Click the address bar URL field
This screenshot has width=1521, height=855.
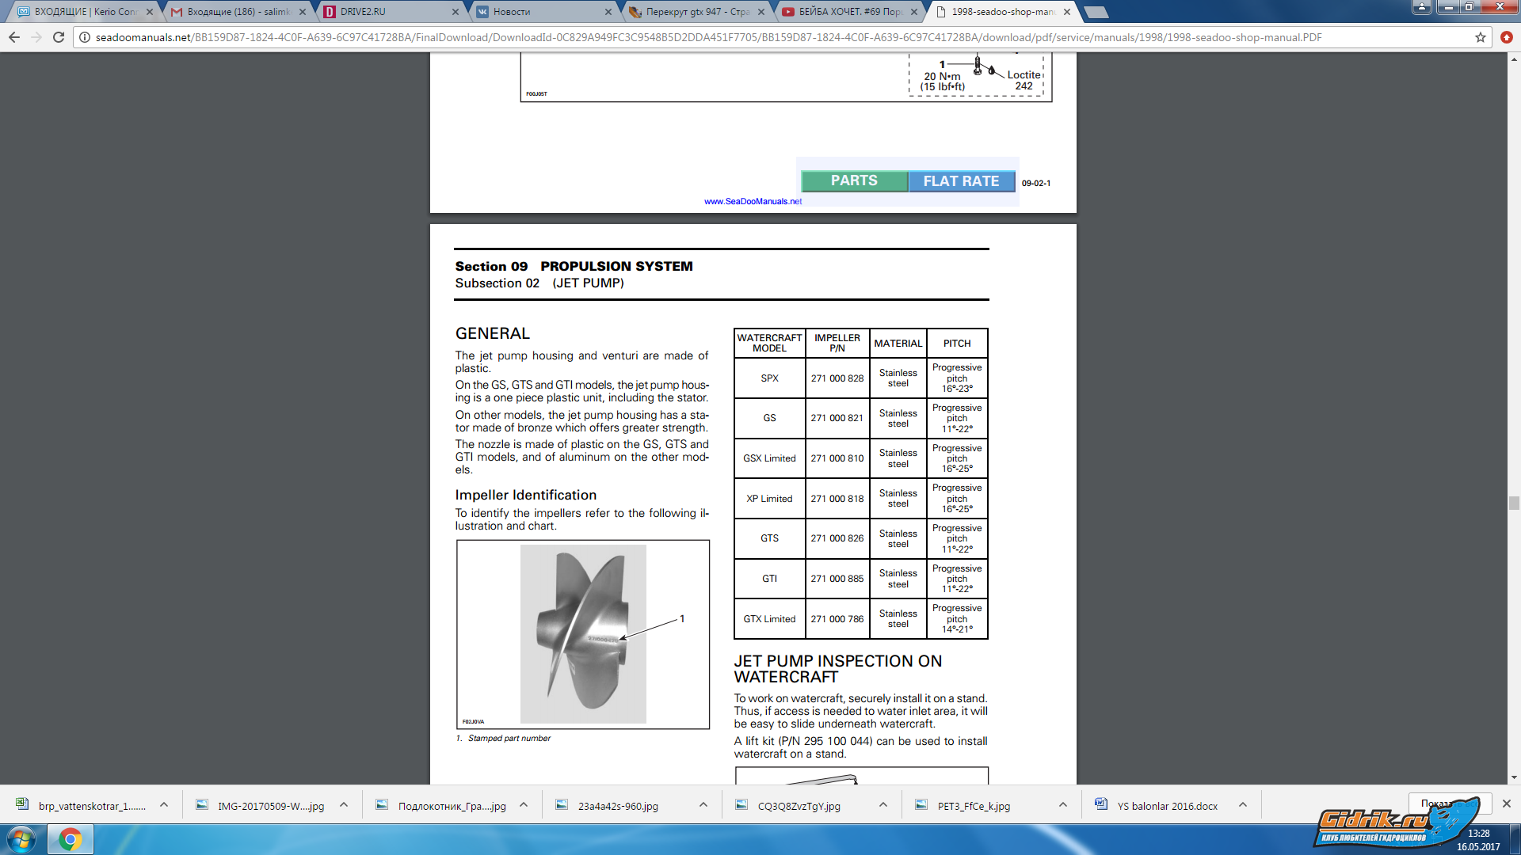point(713,37)
